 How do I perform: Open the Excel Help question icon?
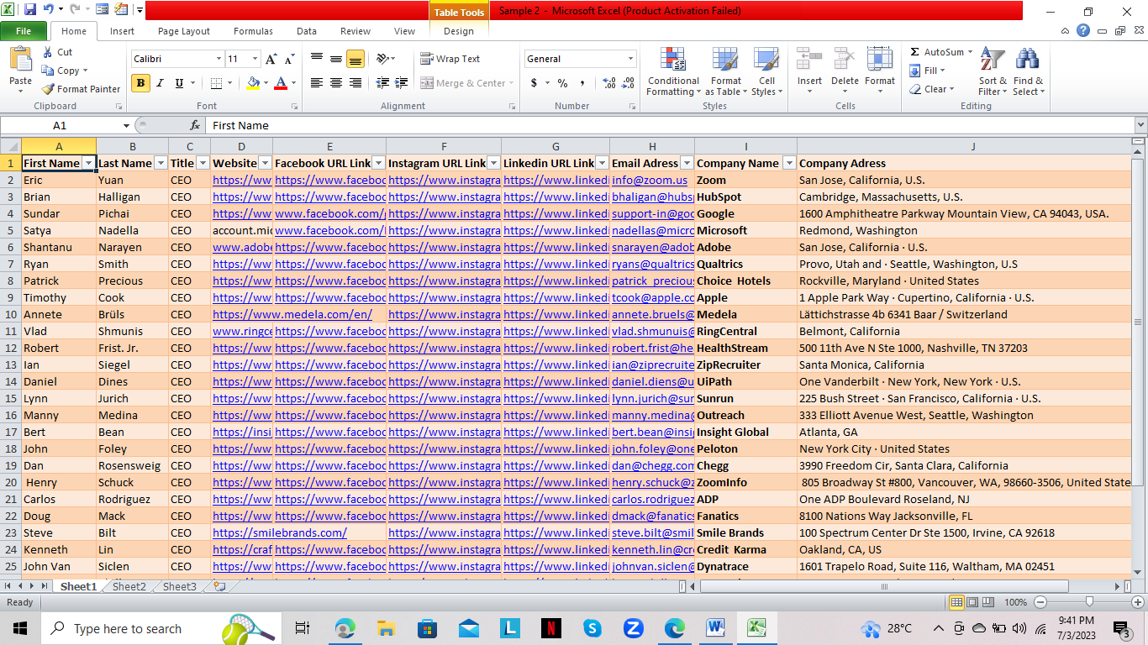1083,31
